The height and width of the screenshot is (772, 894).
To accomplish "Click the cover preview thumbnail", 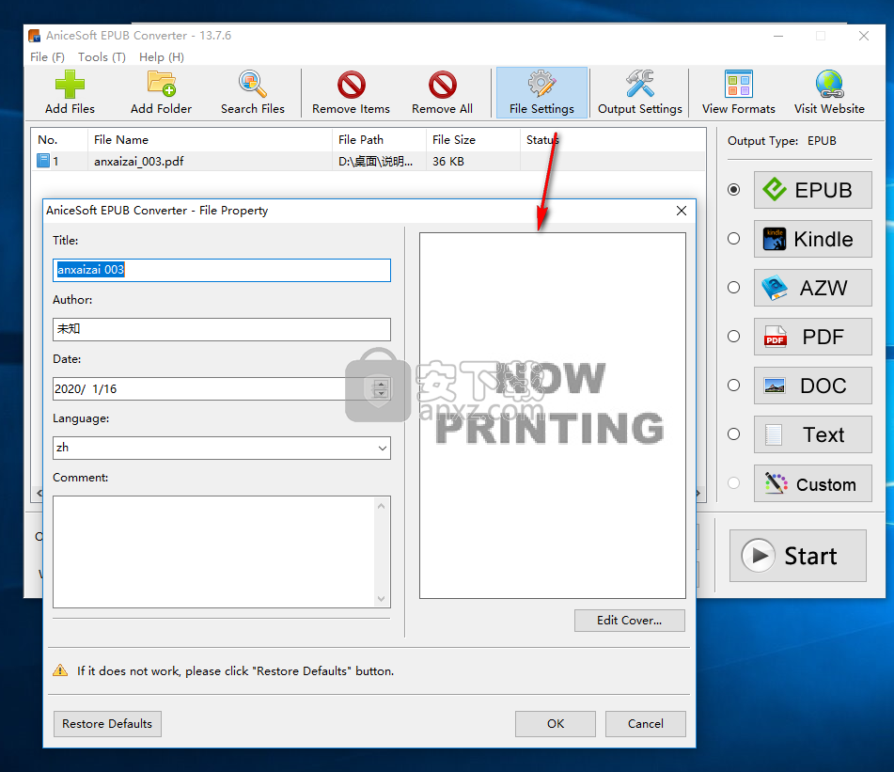I will click(x=553, y=416).
